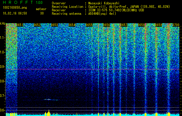Click the 0651 time marker
182x116 pixels.
(20, 25)
